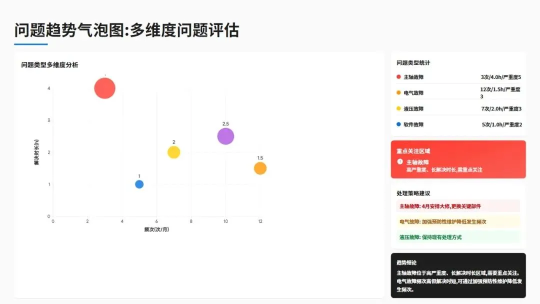Click x-axis tick label 10

click(225, 221)
